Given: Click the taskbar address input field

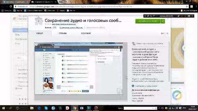Looking at the screenshot, I should (x=140, y=108).
